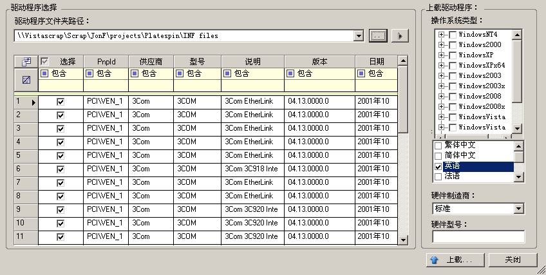Expand the WindowsNT4 tree node
The width and height of the screenshot is (546, 275).
(x=442, y=35)
